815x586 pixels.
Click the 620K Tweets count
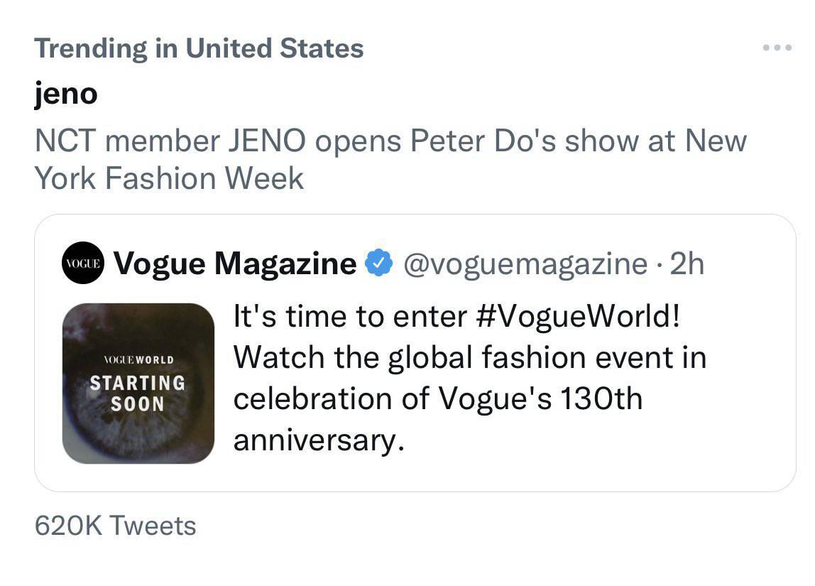116,525
